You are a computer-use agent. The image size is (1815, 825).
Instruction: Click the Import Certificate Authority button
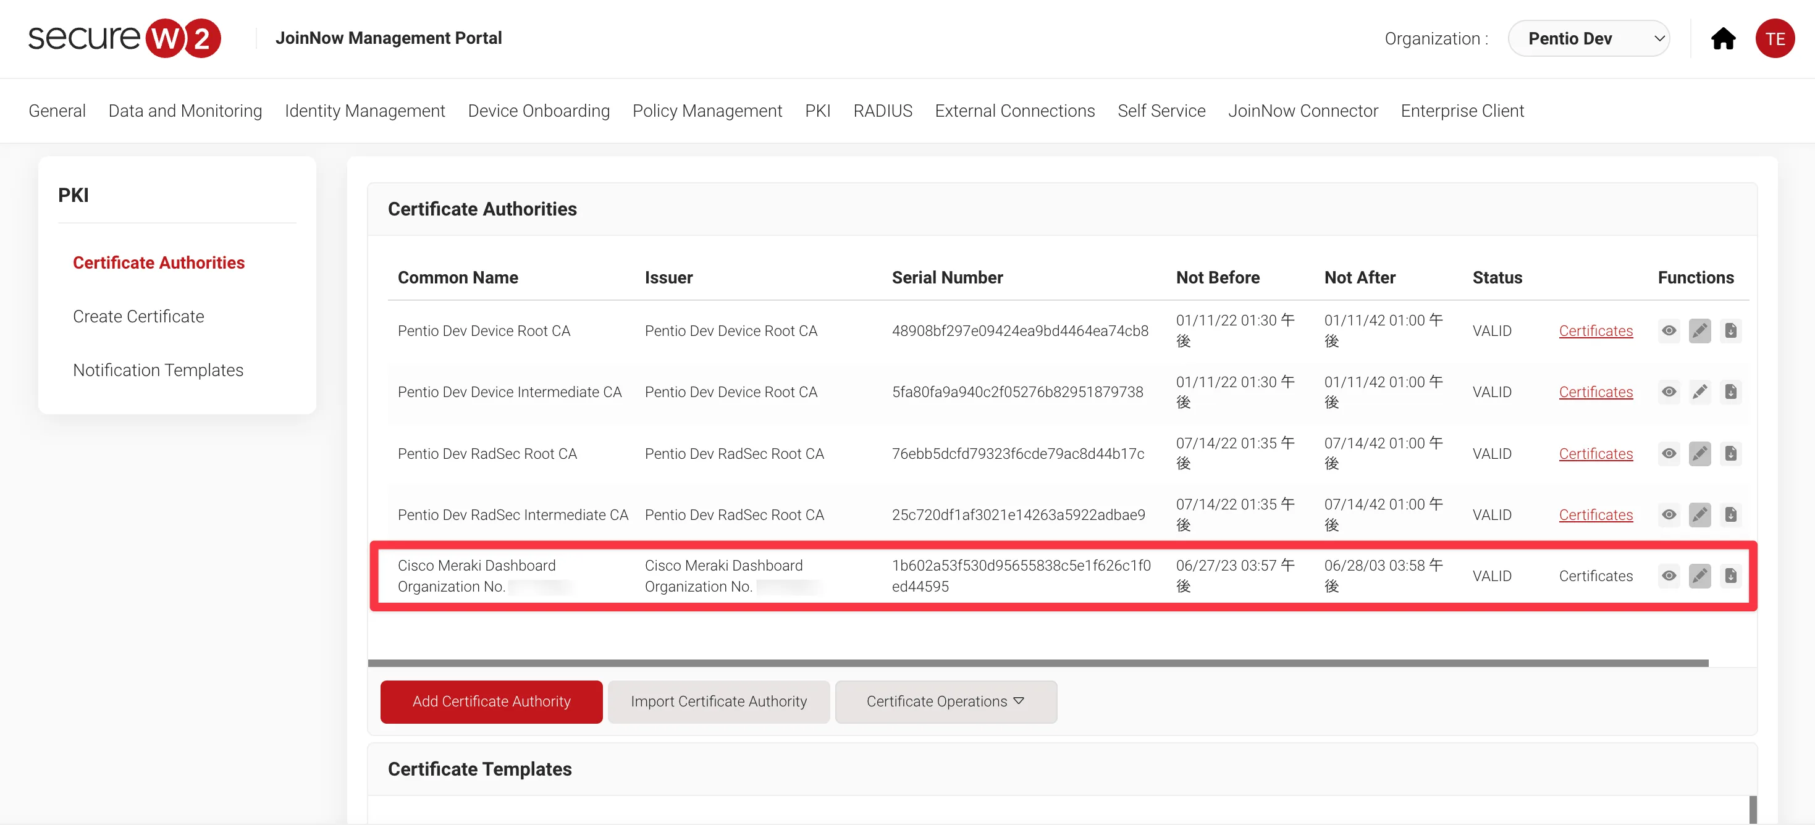click(718, 701)
